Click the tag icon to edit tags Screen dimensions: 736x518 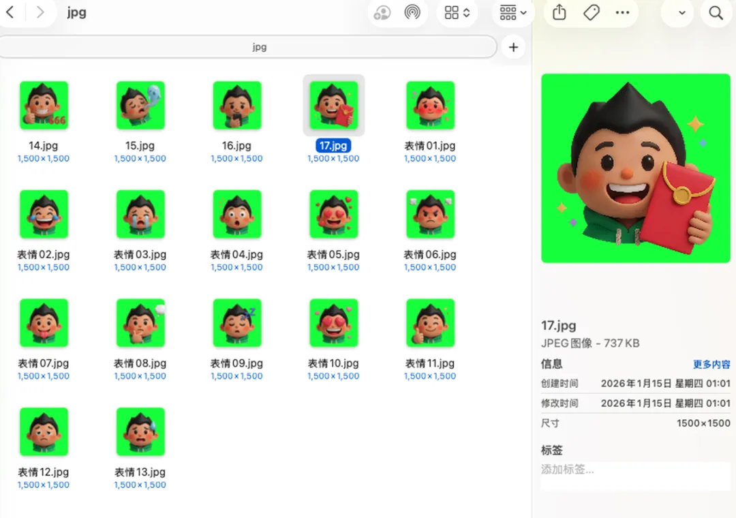tap(591, 12)
